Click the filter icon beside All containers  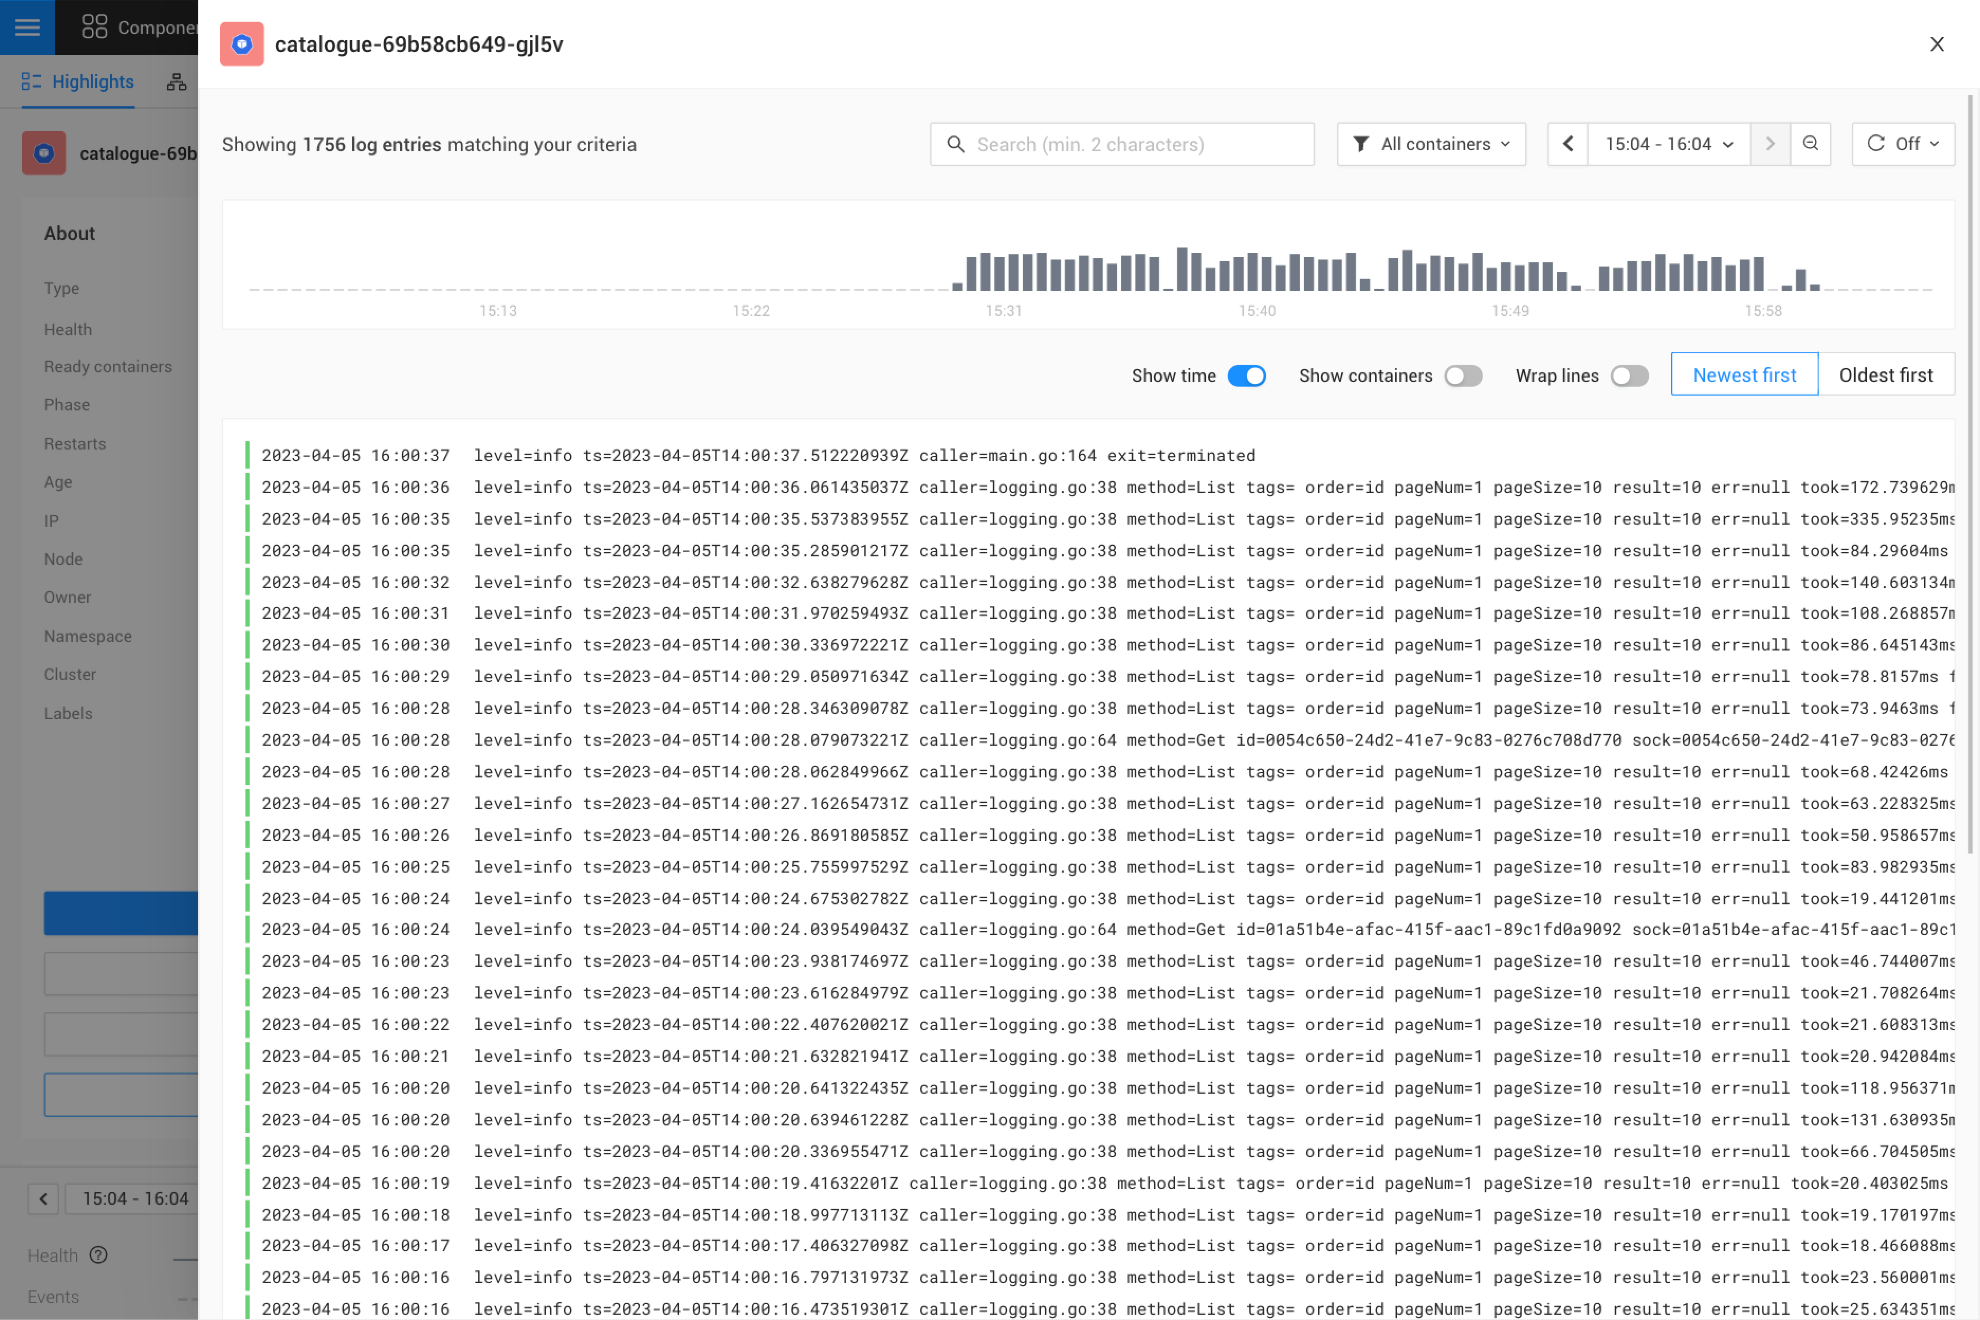tap(1362, 144)
